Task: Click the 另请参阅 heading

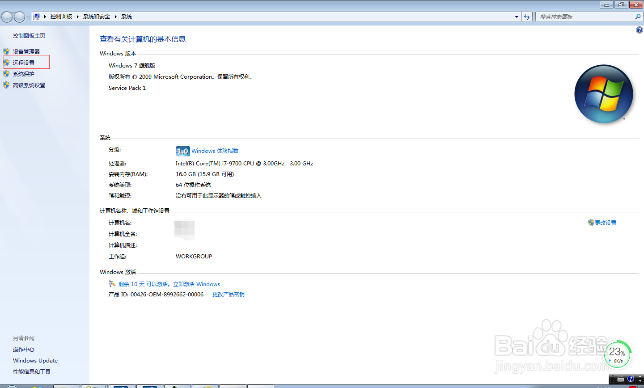Action: 24,338
